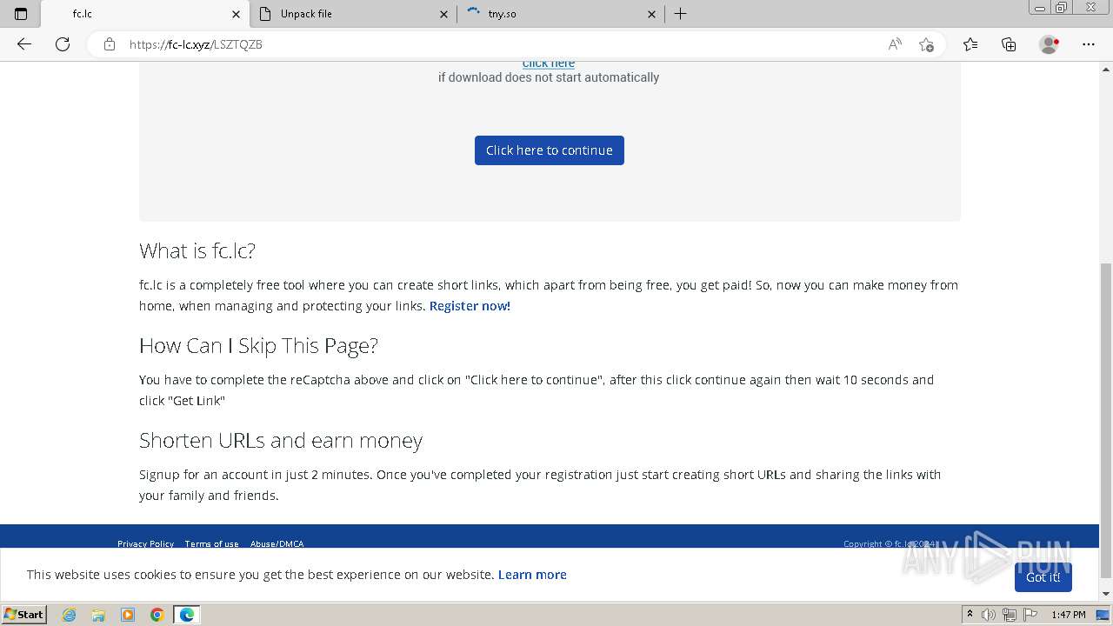Open the browser profile avatar

pyautogui.click(x=1050, y=44)
